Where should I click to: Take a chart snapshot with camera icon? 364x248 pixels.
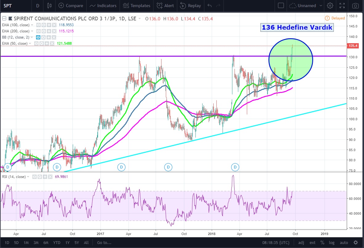pyautogui.click(x=355, y=6)
